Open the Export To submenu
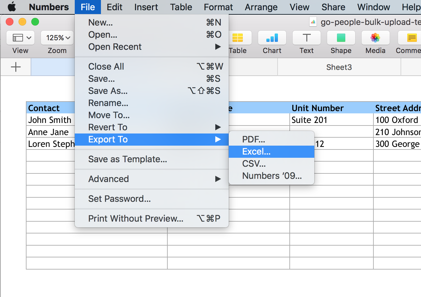 (x=152, y=140)
